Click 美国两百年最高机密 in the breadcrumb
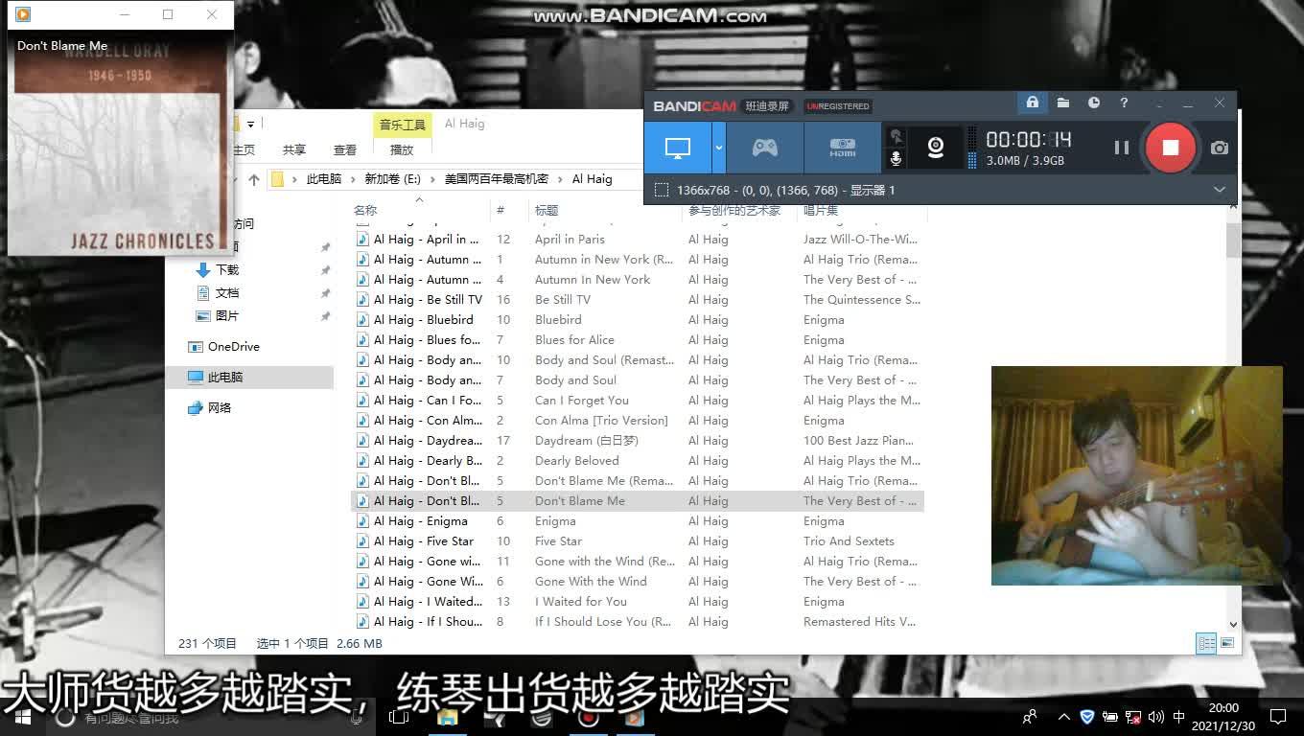This screenshot has height=736, width=1304. tap(497, 179)
